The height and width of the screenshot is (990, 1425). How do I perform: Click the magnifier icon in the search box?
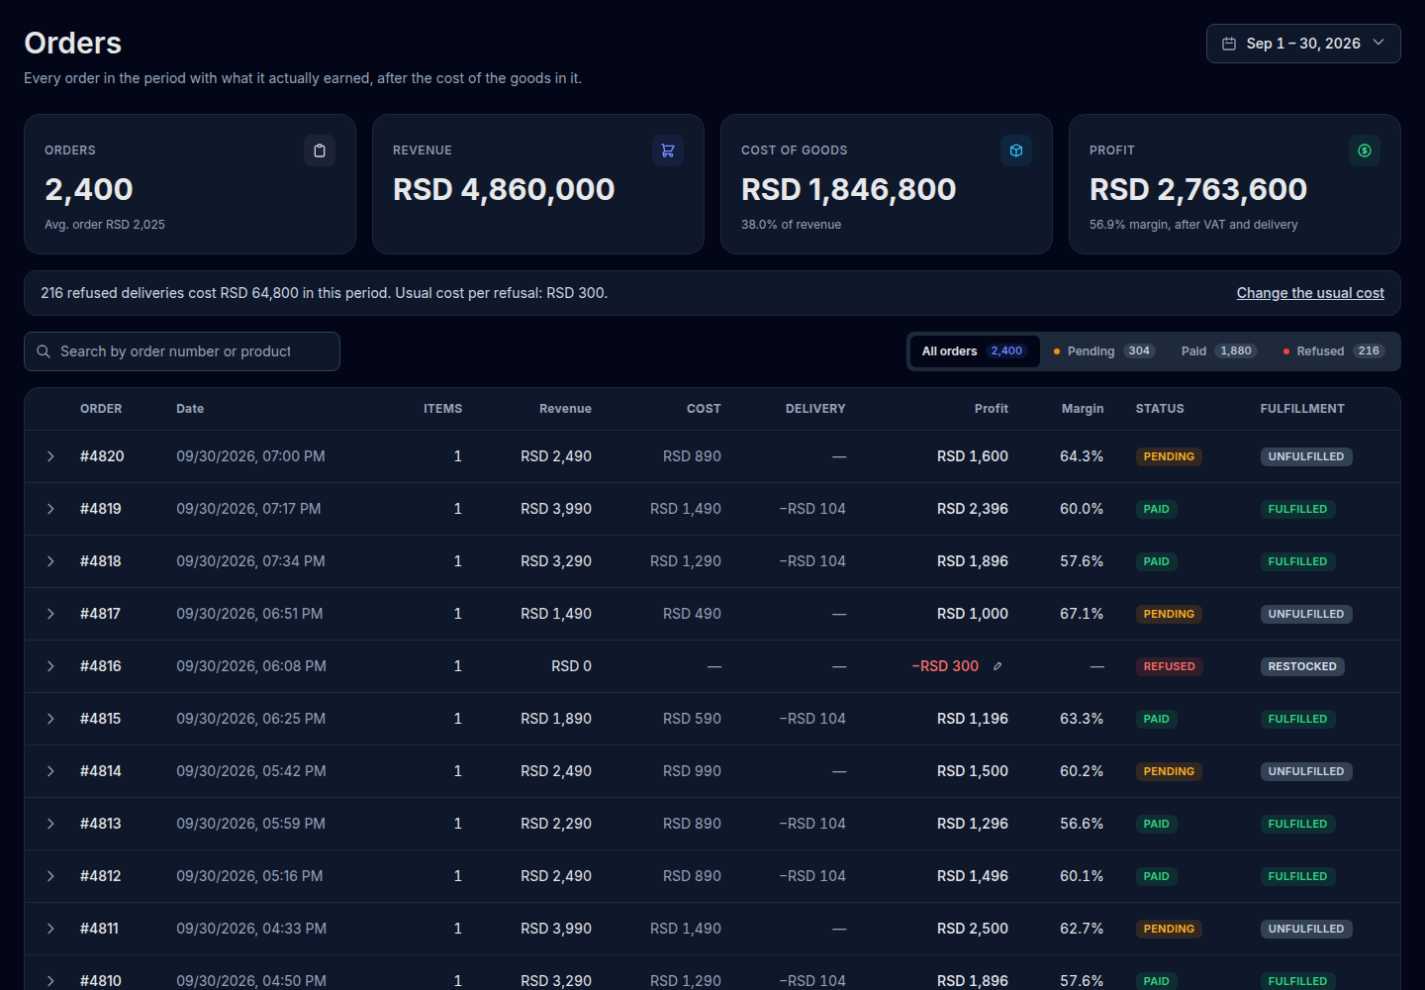44,351
